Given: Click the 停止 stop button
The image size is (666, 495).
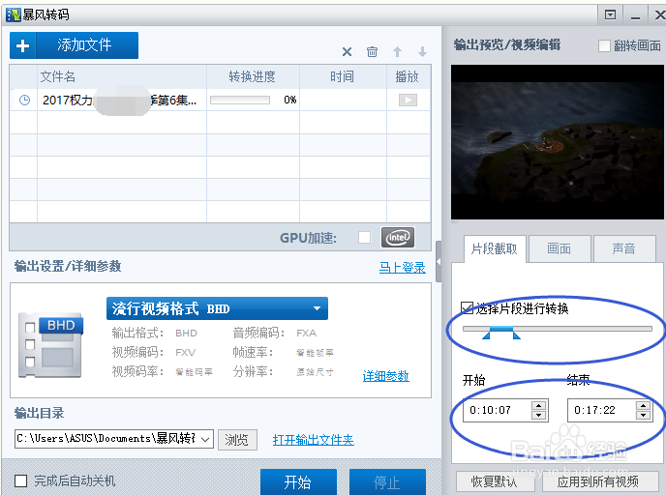Looking at the screenshot, I should 387,481.
